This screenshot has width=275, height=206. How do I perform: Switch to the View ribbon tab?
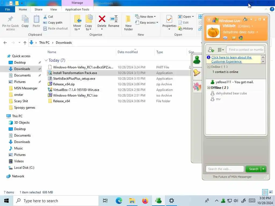click(53, 9)
